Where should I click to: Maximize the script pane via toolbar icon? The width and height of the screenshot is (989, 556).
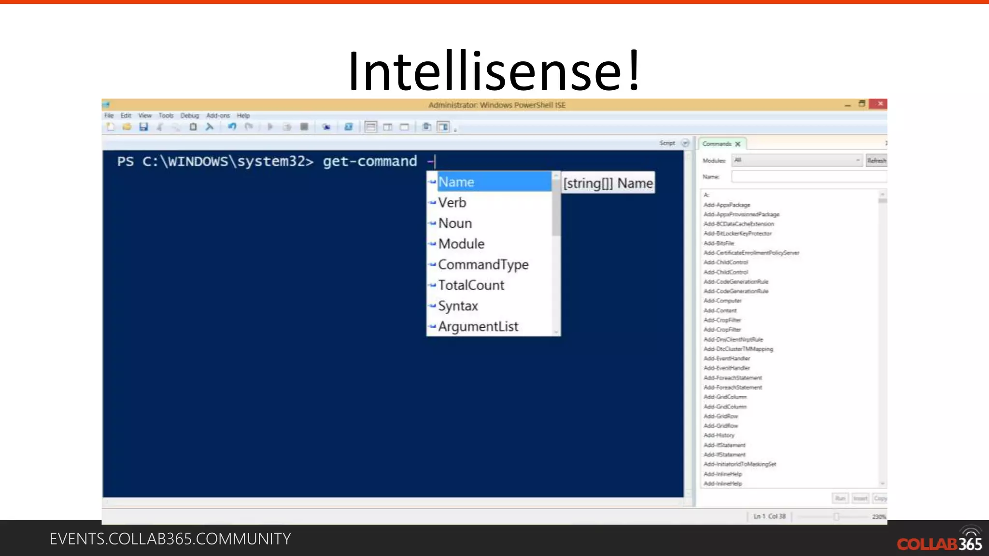click(x=405, y=127)
